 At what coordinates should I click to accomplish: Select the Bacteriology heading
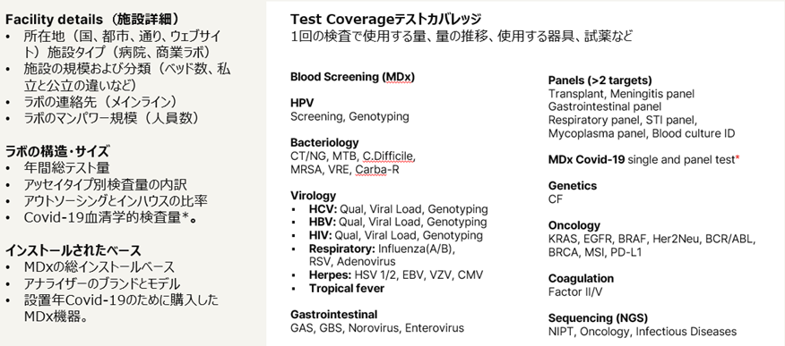(x=324, y=143)
